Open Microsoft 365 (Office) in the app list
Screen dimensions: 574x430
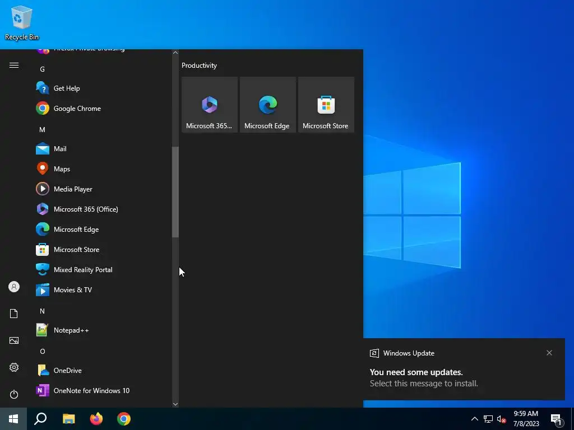coord(103,209)
